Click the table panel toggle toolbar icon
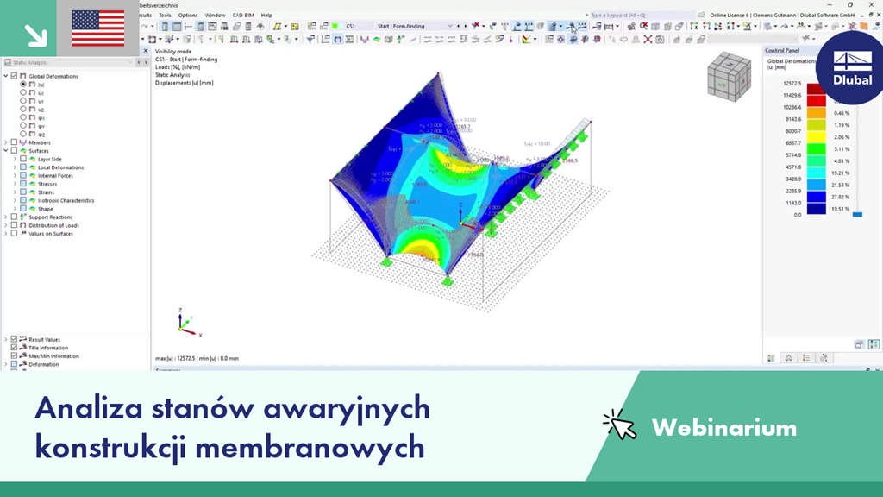Viewport: 883px width, 497px height. (x=177, y=26)
